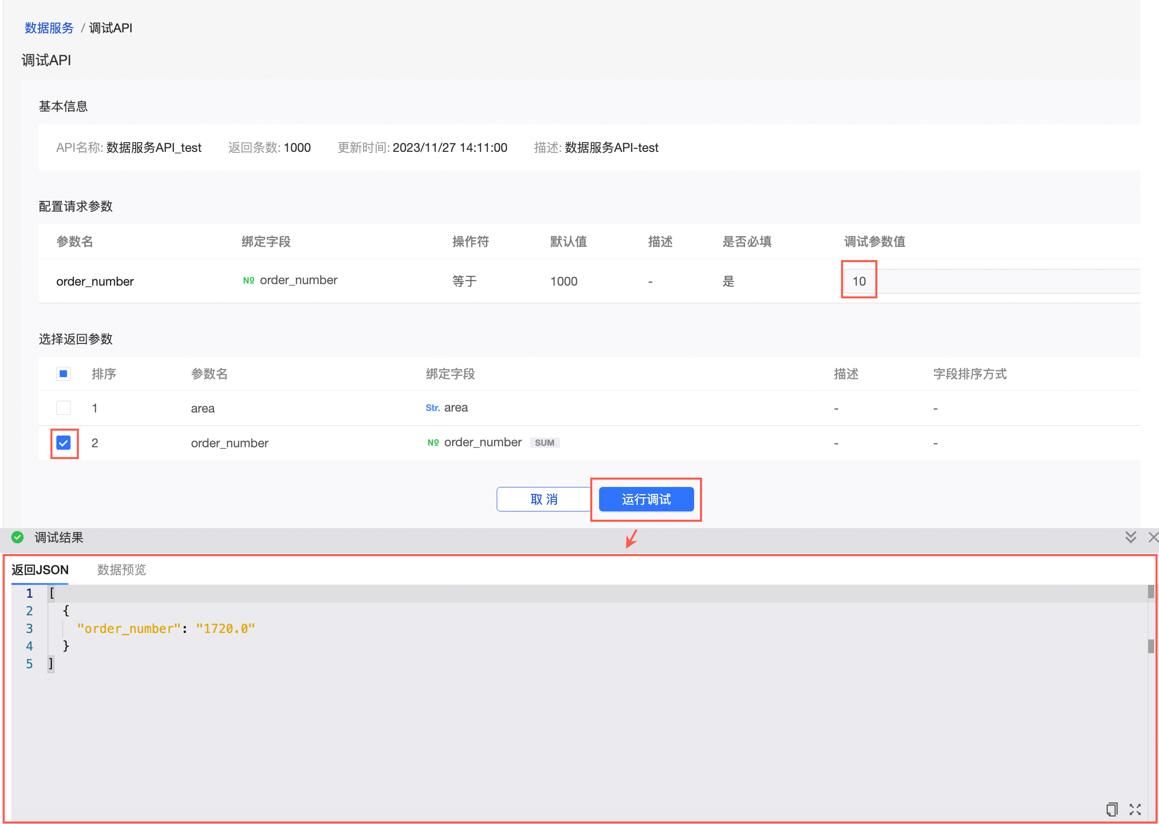Viewport: 1159px width, 824px height.
Task: Click No. type icon in return parameters
Action: click(x=433, y=442)
